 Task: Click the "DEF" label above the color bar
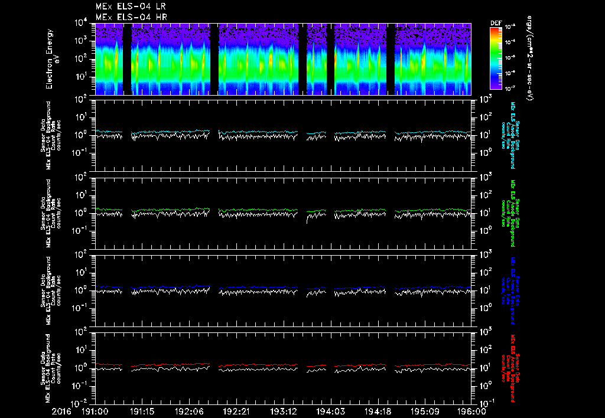coord(496,23)
